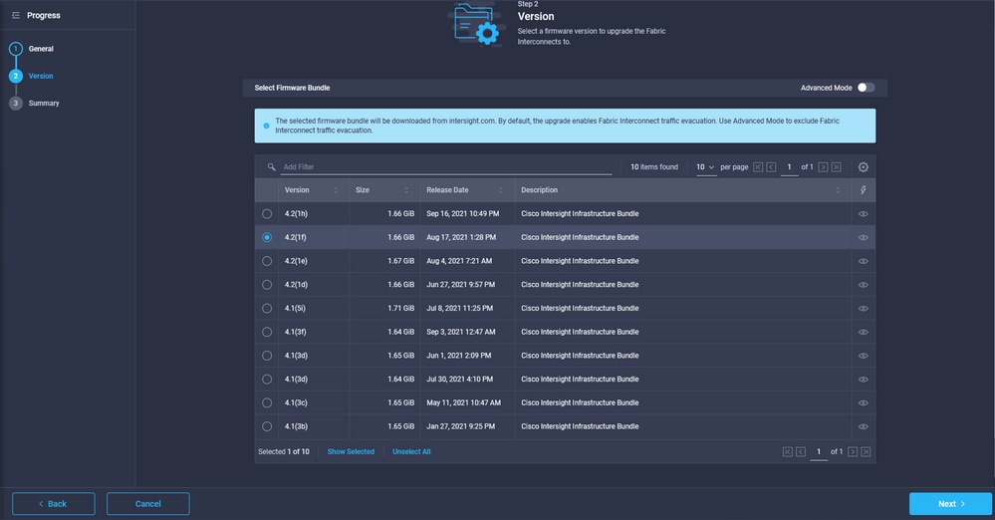Screen dimensions: 995x520
Task: Go to previous page in top pagination
Action: pos(771,167)
